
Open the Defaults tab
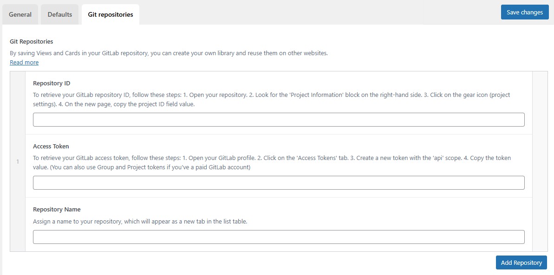point(60,14)
